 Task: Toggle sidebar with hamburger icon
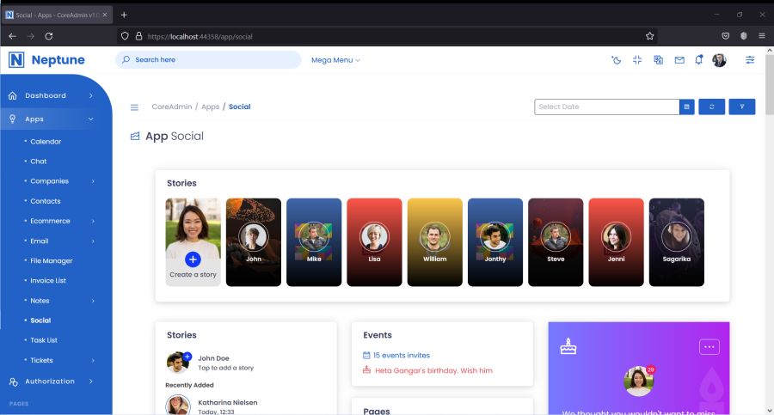pos(134,107)
